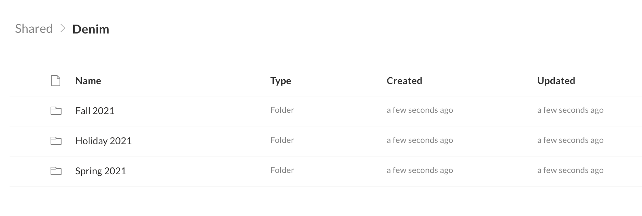The height and width of the screenshot is (216, 642).
Task: Open the Holiday 2021 folder
Action: tap(103, 141)
